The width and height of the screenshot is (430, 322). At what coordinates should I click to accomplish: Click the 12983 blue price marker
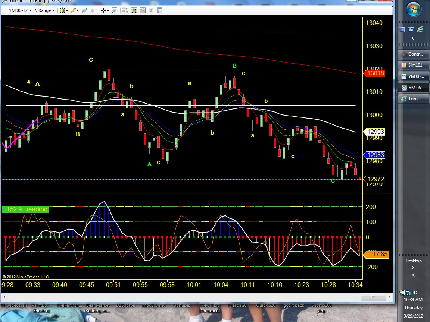(374, 155)
